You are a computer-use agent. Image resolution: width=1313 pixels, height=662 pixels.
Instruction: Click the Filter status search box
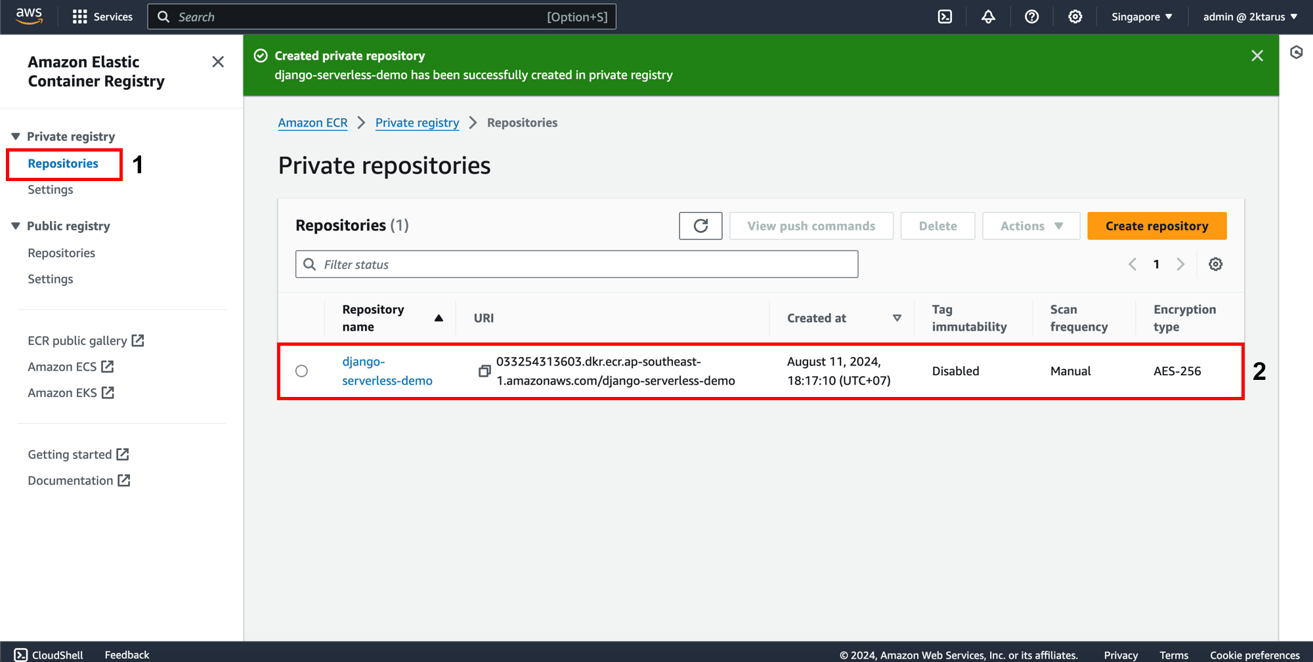pyautogui.click(x=576, y=264)
